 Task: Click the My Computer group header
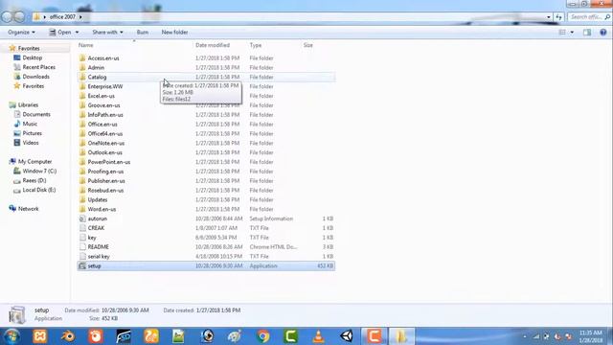click(x=34, y=161)
